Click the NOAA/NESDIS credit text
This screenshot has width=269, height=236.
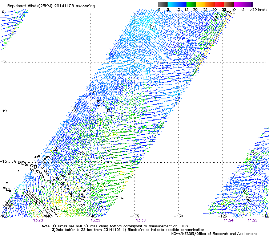tap(214, 234)
